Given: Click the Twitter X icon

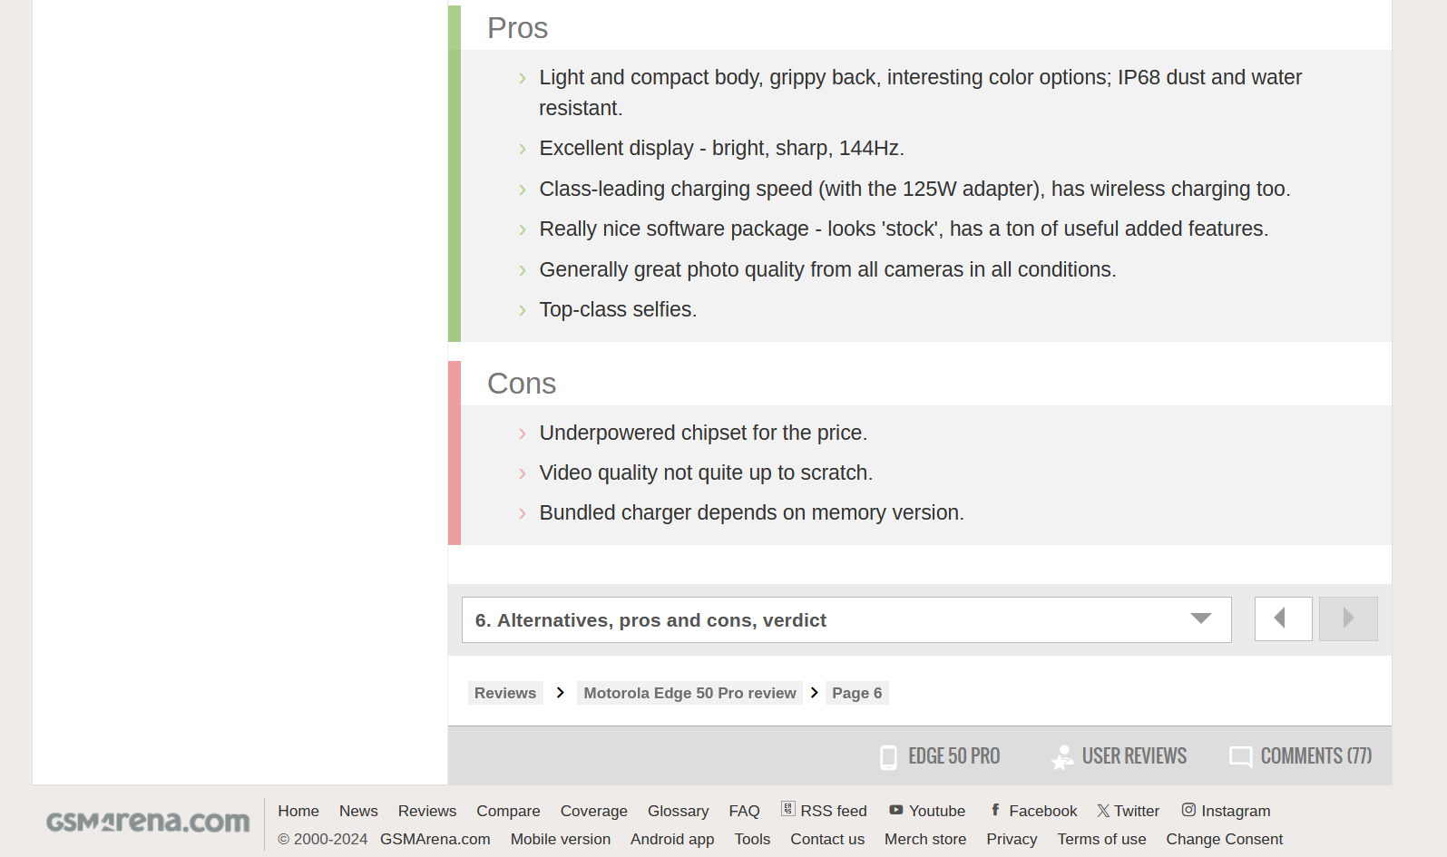Looking at the screenshot, I should pos(1103,811).
